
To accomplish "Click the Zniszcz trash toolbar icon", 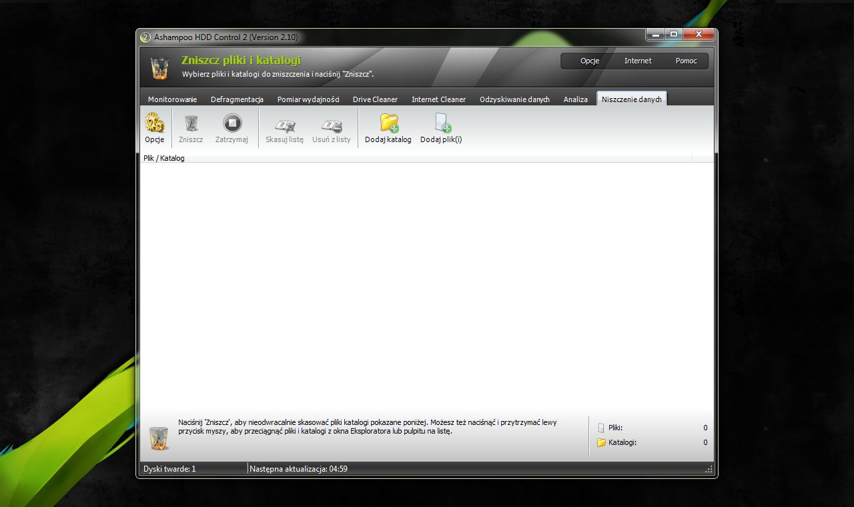I will [x=191, y=123].
